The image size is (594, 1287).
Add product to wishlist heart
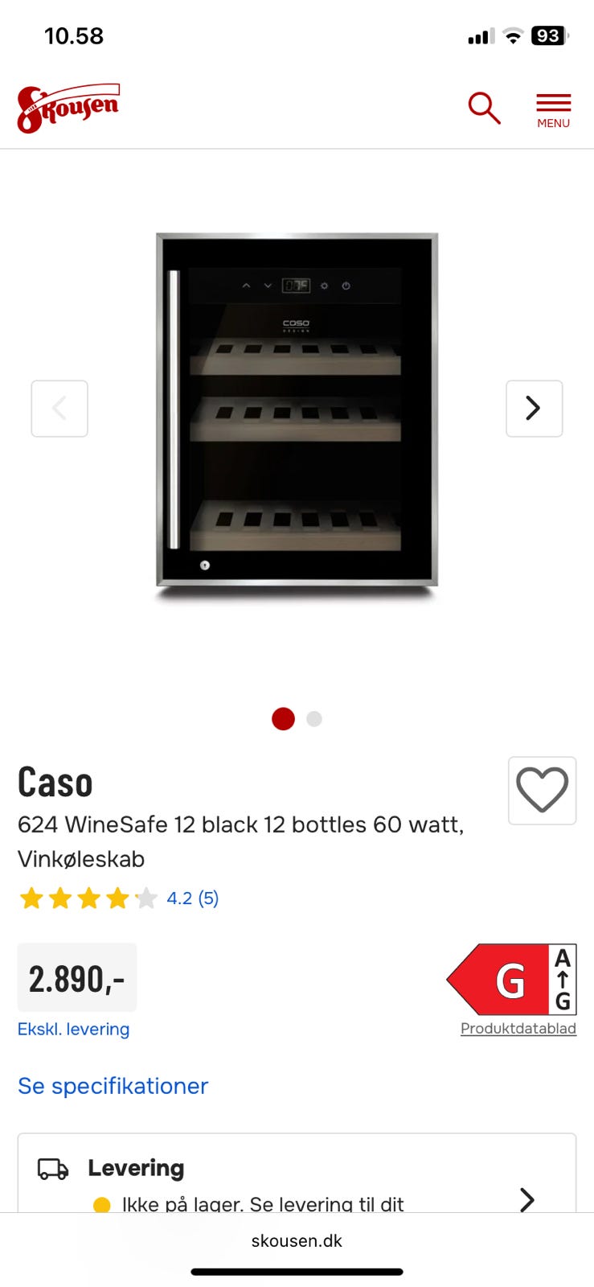pyautogui.click(x=542, y=790)
